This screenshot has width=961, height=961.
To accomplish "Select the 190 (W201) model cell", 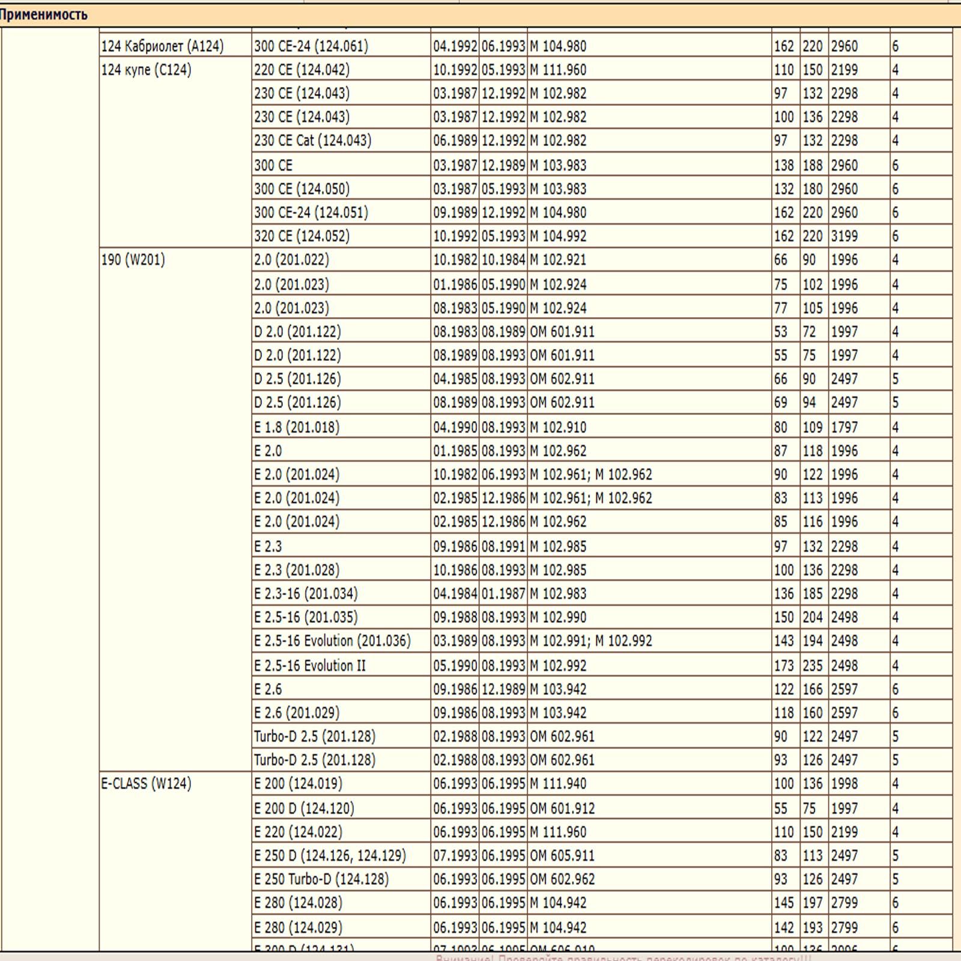I will pyautogui.click(x=175, y=509).
